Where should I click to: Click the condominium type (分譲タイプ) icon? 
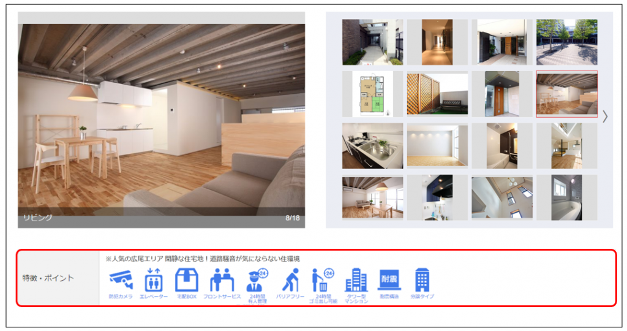pyautogui.click(x=422, y=280)
